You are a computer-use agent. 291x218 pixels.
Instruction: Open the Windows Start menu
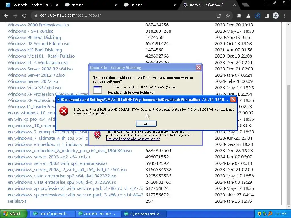(x=13, y=214)
